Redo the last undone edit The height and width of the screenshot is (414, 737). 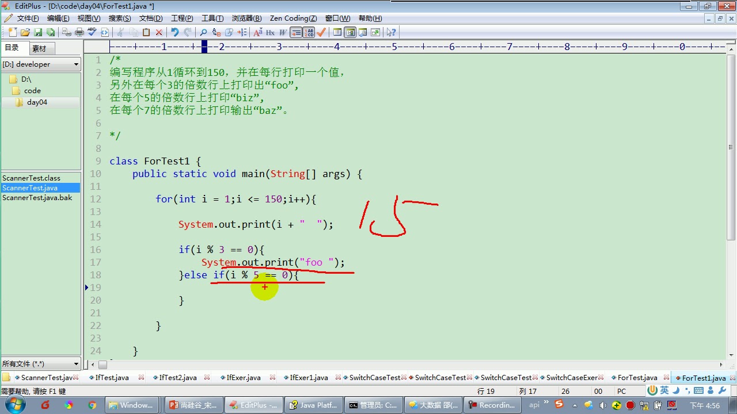188,32
